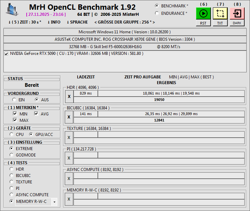
Task: Click the empty TEXTURE result field
Action: click(159, 141)
